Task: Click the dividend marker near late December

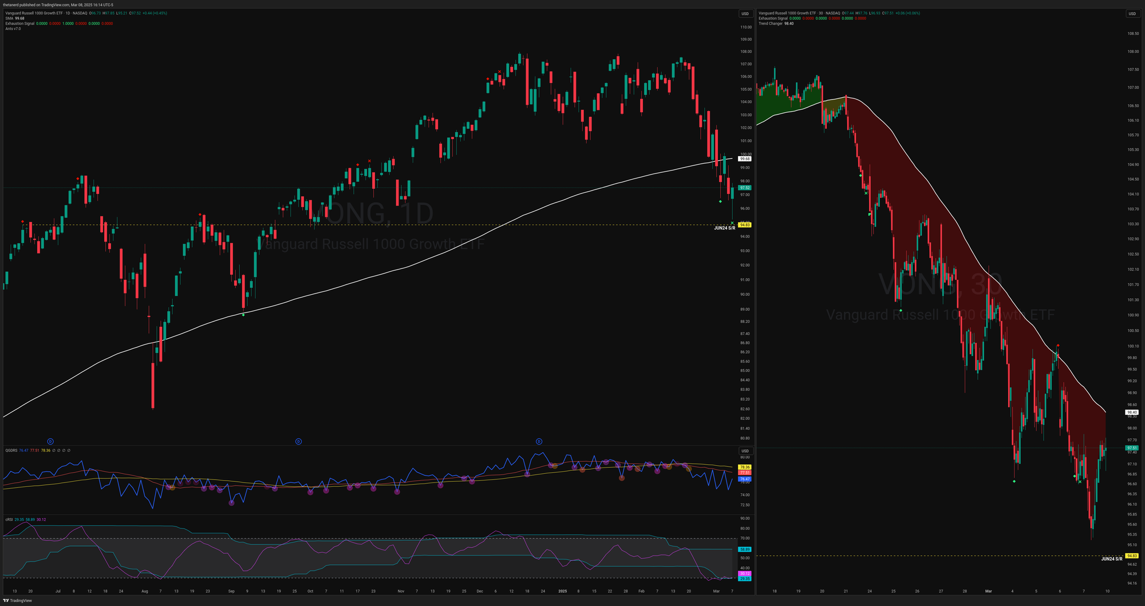Action: point(539,441)
